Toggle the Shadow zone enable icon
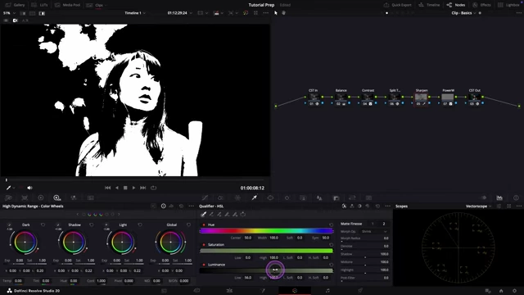The width and height of the screenshot is (524, 295). pyautogui.click(x=58, y=225)
